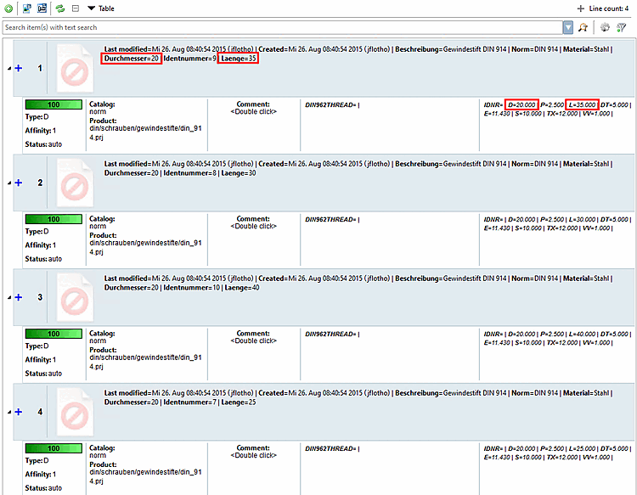Click the blue plus on row 4
The width and height of the screenshot is (637, 495).
click(x=19, y=412)
